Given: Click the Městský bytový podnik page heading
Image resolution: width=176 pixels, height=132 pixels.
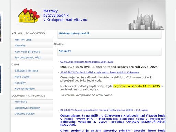Looking at the screenshot, I should click(x=74, y=33).
